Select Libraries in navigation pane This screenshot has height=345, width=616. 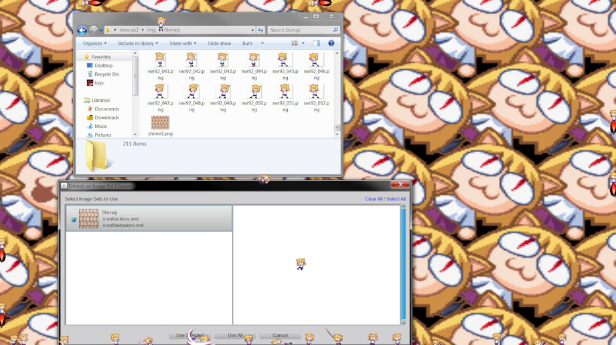100,100
